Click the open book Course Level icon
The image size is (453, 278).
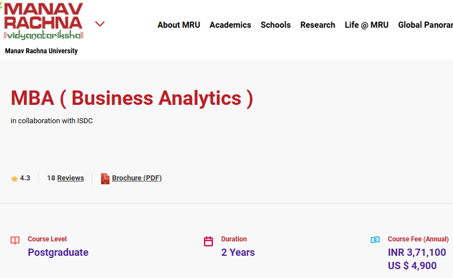[x=15, y=240]
